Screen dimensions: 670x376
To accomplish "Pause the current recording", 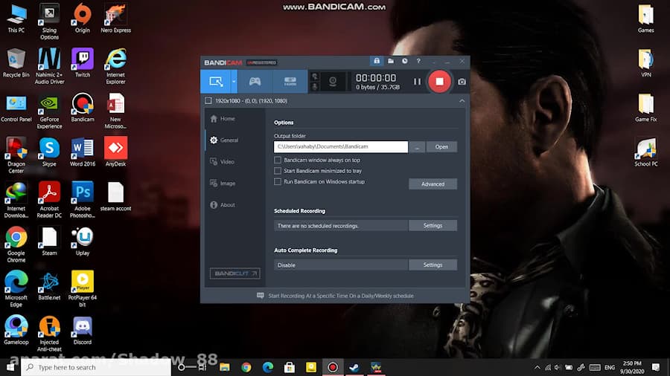I will (417, 82).
